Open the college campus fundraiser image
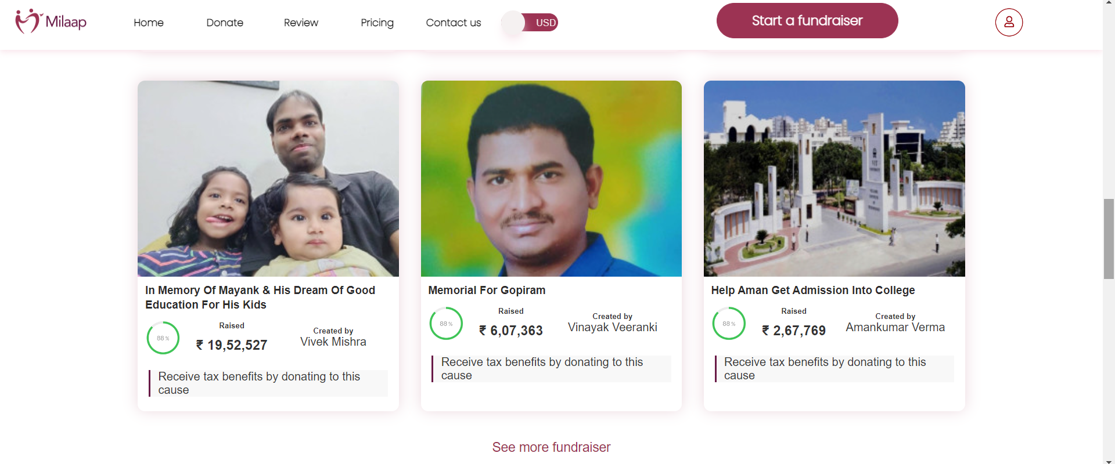The width and height of the screenshot is (1115, 464). tap(834, 179)
